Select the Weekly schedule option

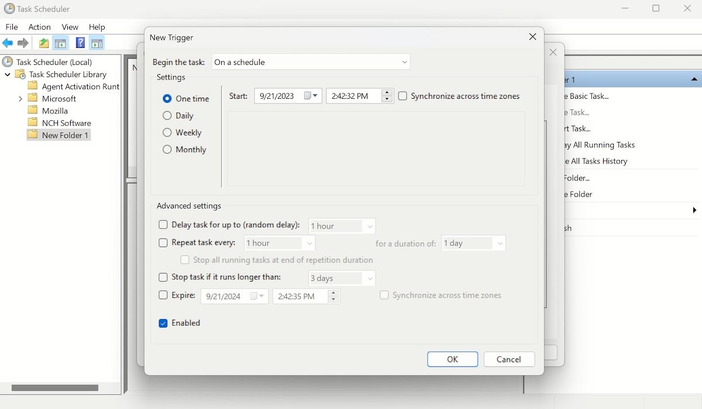point(167,133)
